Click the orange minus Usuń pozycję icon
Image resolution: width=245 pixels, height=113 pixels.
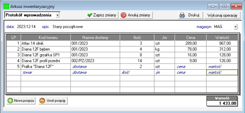pyautogui.click(x=42, y=101)
